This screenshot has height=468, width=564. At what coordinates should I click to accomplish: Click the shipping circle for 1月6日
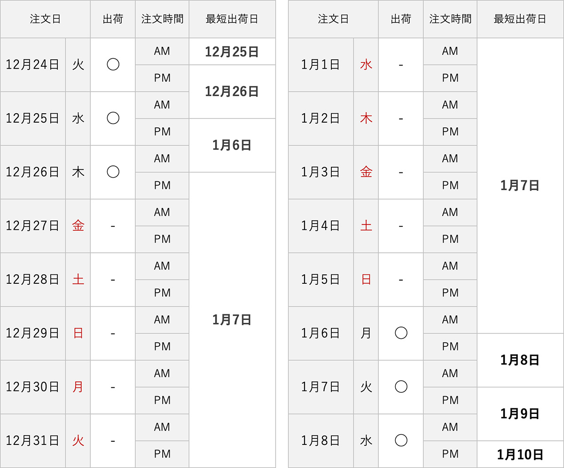(400, 333)
